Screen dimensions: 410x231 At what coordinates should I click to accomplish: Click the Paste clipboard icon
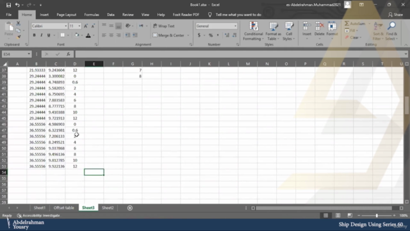[x=8, y=27]
